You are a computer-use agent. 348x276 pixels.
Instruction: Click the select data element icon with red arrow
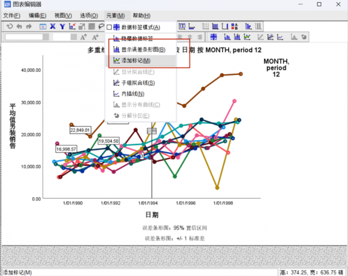(x=72, y=27)
